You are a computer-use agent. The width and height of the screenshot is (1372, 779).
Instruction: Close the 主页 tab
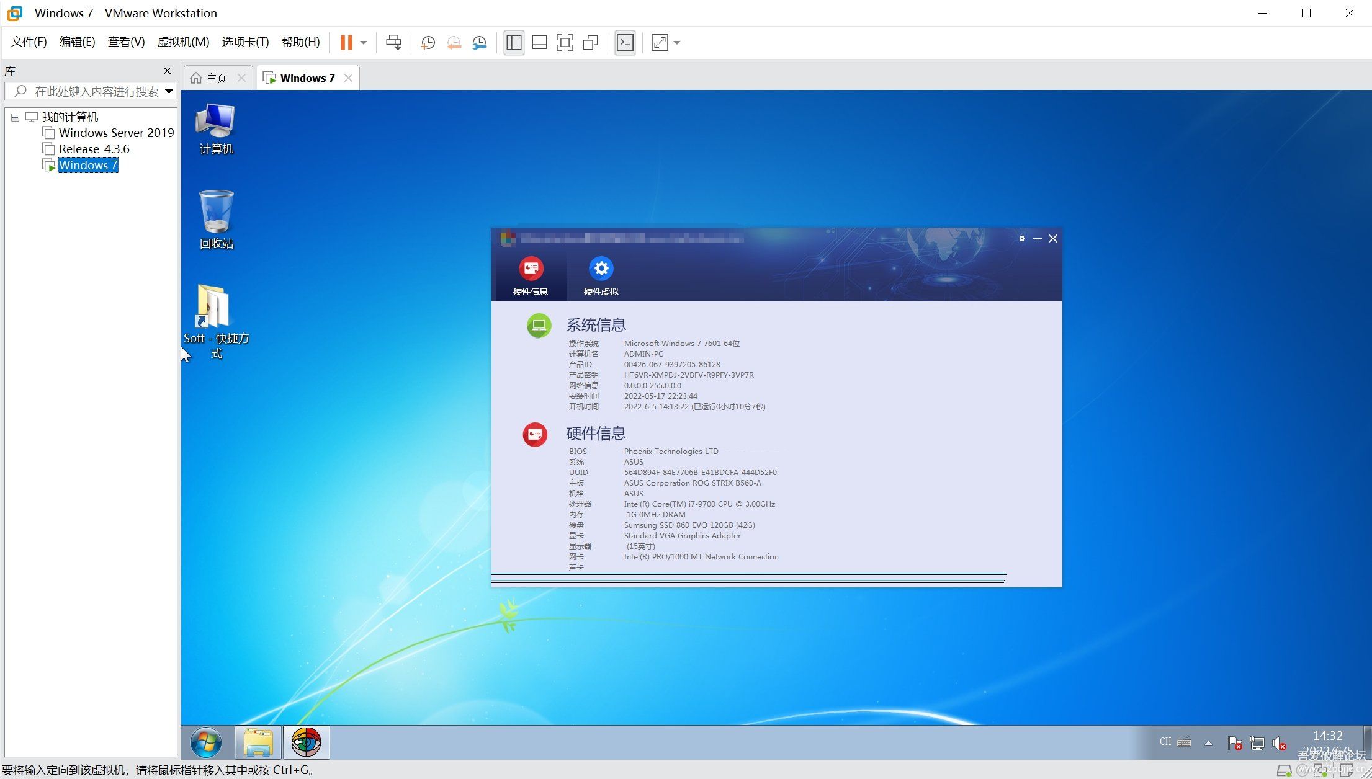tap(241, 78)
